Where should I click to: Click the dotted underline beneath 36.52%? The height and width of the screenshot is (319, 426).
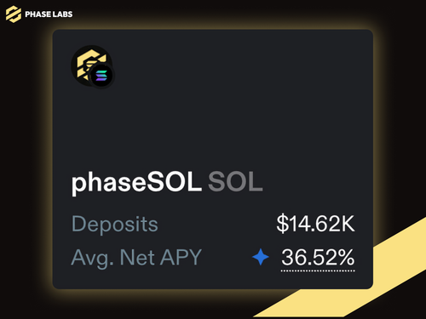coord(318,271)
